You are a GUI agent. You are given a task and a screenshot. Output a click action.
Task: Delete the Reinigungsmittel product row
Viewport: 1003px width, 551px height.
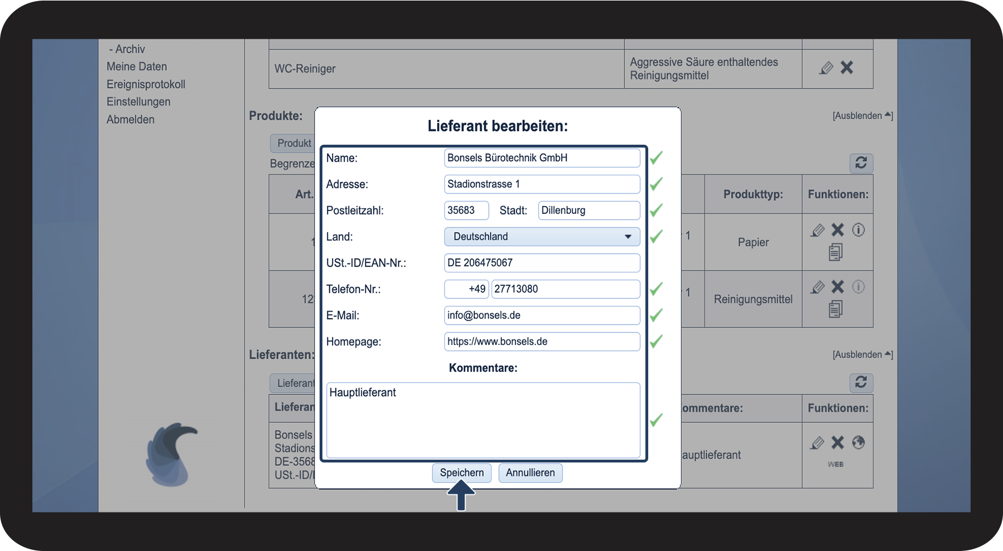(x=838, y=287)
